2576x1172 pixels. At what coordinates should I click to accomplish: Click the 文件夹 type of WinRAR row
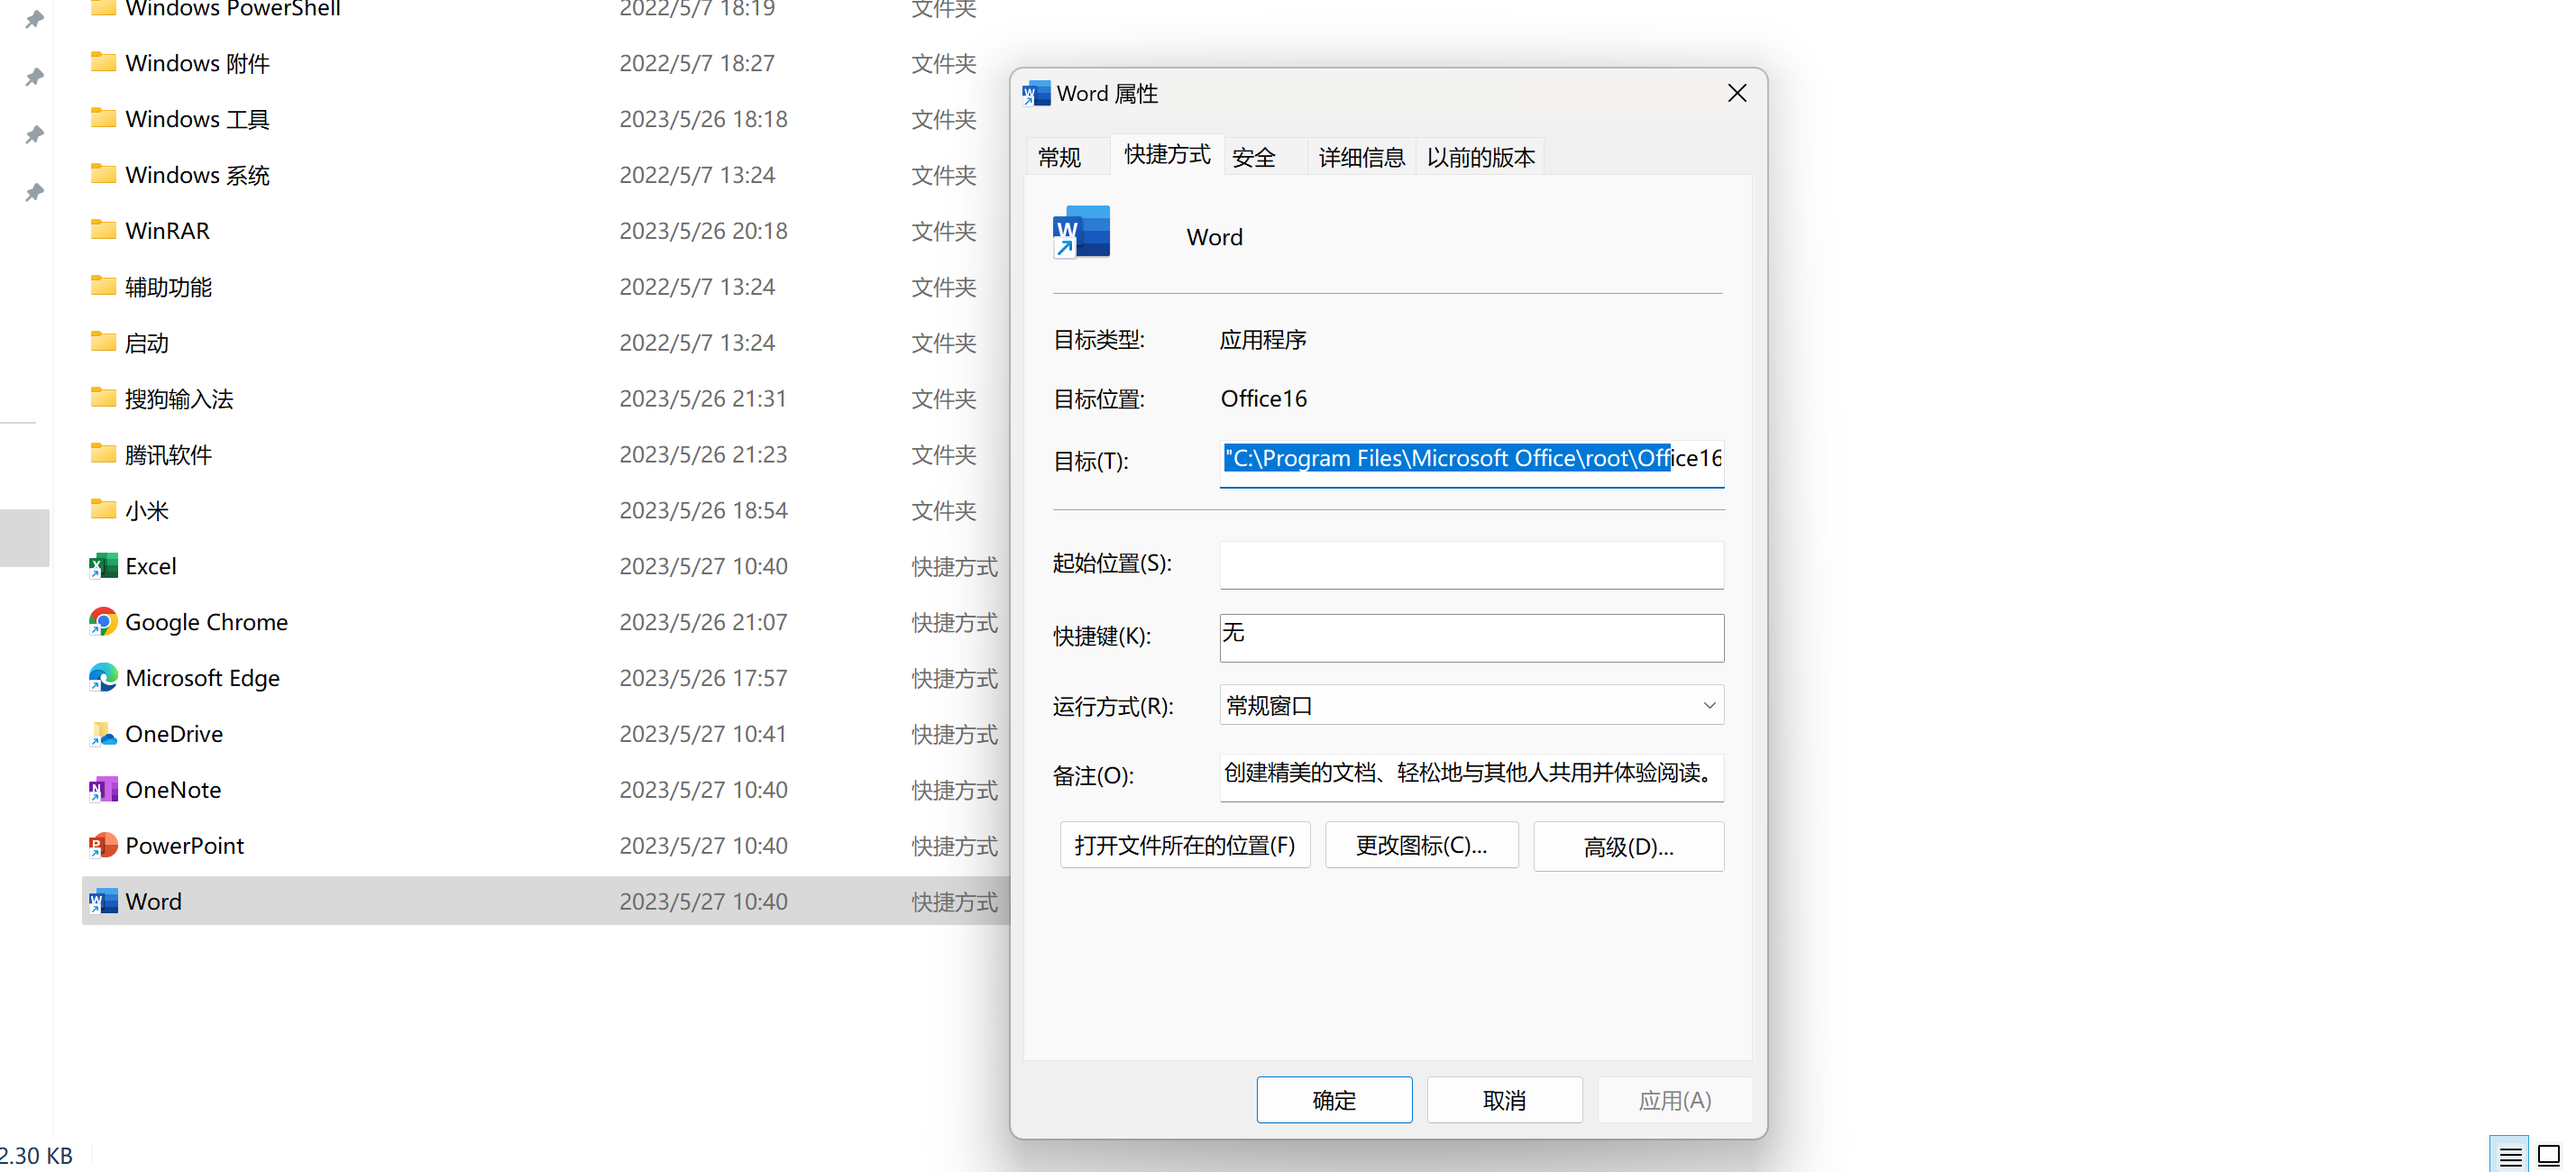943,230
